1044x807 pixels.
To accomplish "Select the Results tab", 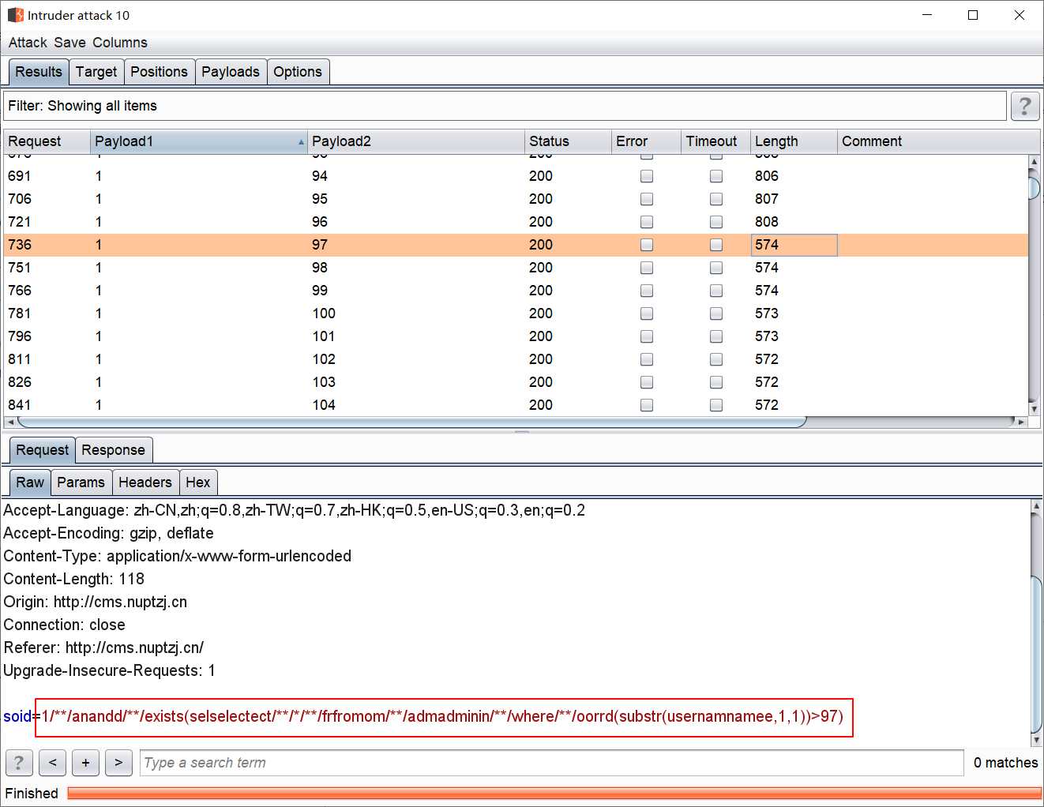I will (39, 72).
